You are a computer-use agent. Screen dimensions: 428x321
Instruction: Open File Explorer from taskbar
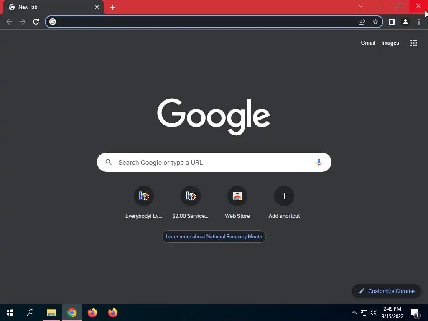coord(51,313)
